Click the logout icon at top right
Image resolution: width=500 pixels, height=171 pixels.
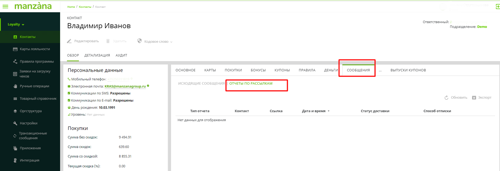pyautogui.click(x=497, y=6)
